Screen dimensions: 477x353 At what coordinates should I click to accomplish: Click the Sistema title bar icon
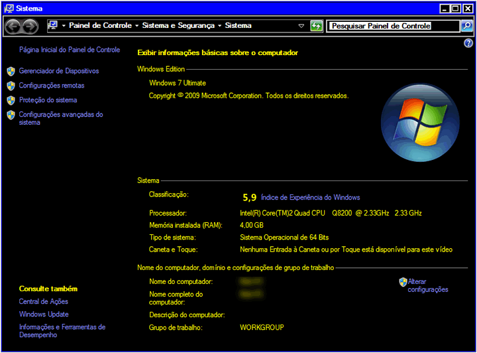tap(9, 8)
